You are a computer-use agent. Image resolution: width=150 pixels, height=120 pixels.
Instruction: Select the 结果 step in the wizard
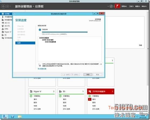pos(25,43)
